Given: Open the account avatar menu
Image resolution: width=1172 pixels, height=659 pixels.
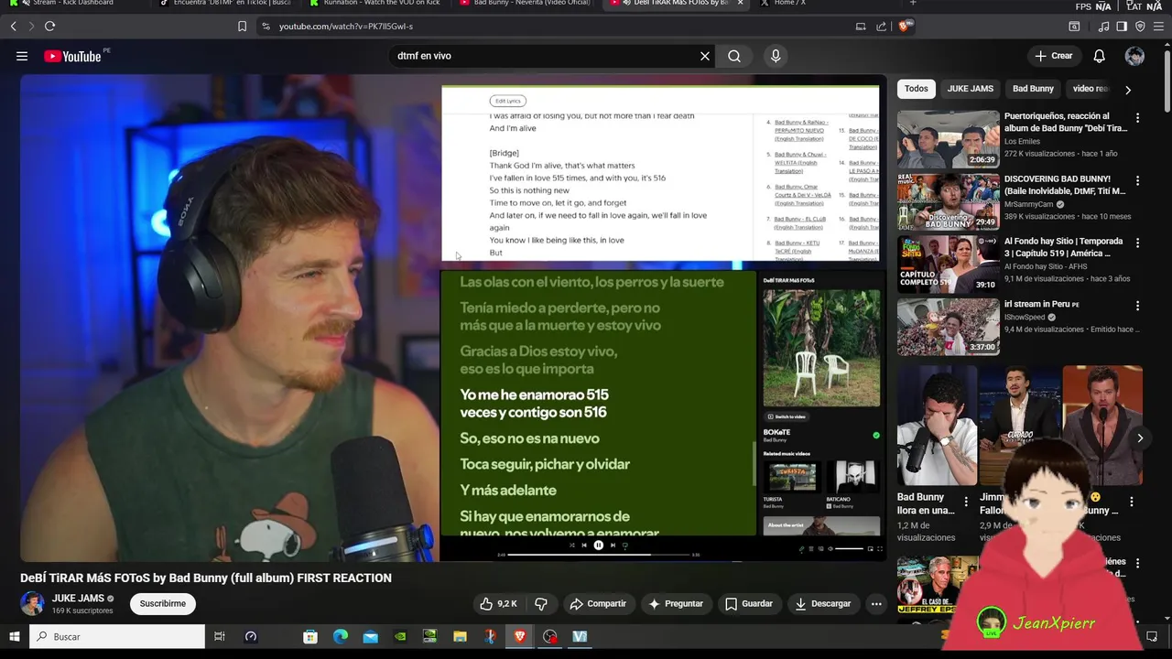Looking at the screenshot, I should (1134, 56).
